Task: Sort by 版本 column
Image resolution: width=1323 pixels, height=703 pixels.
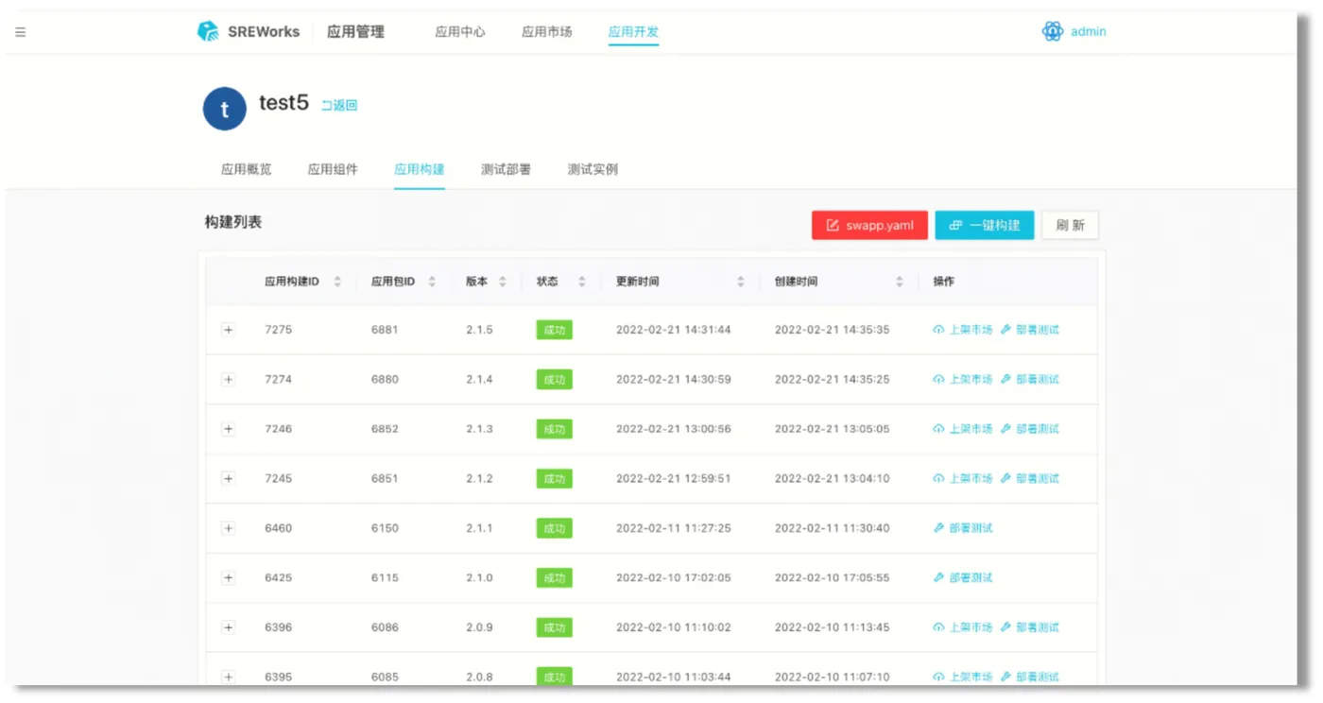Action: click(x=503, y=282)
